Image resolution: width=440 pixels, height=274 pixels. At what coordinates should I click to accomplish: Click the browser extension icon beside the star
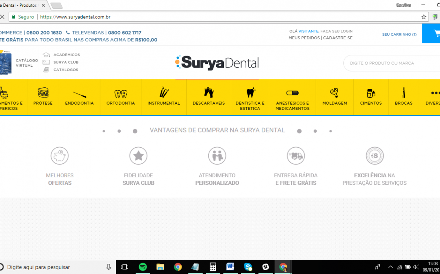(435, 17)
